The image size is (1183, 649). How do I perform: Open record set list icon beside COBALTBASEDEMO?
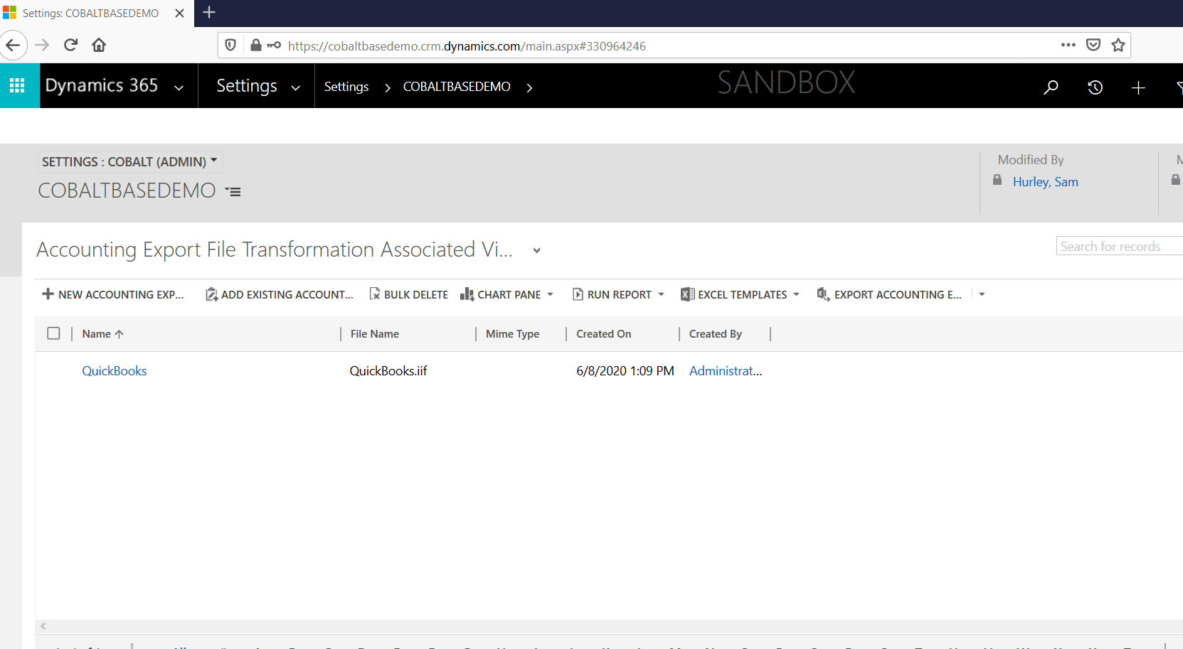point(233,191)
